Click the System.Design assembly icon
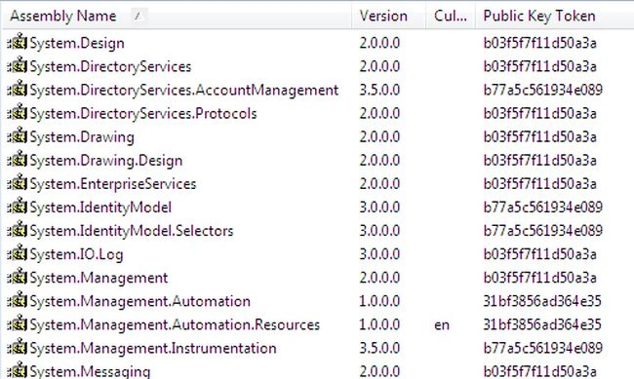Screen dimensions: 634x379 (18, 42)
